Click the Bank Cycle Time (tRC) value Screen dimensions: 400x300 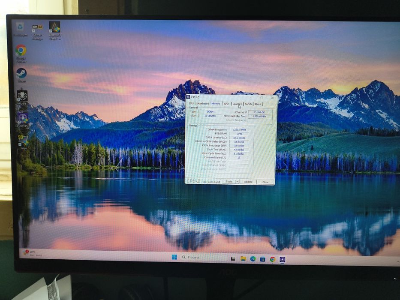239,153
